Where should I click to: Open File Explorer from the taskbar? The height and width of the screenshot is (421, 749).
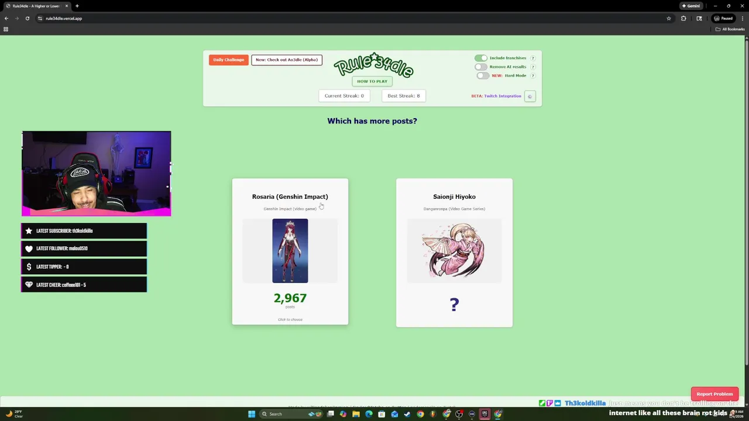pyautogui.click(x=356, y=414)
